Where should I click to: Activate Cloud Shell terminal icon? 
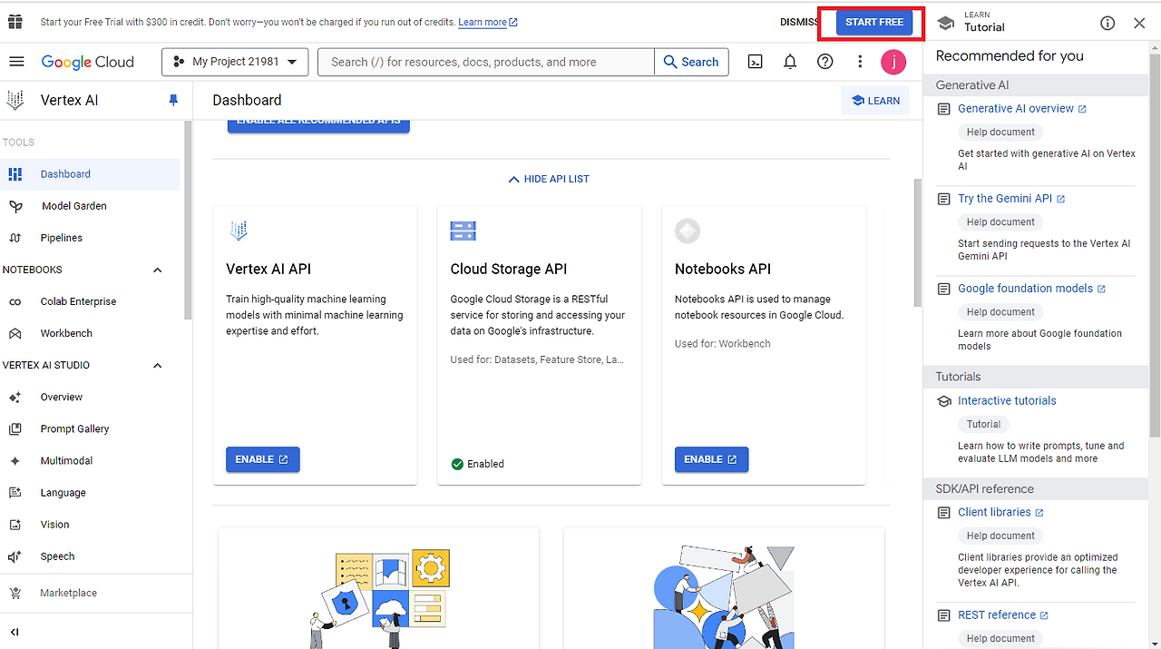pos(755,62)
